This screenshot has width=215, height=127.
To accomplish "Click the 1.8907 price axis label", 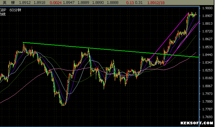I will 208,16.
